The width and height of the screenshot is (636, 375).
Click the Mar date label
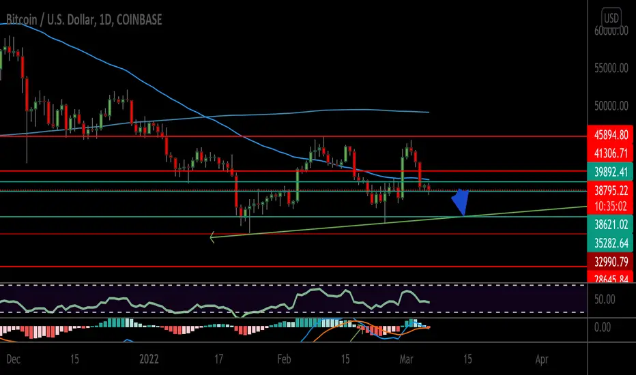click(407, 359)
